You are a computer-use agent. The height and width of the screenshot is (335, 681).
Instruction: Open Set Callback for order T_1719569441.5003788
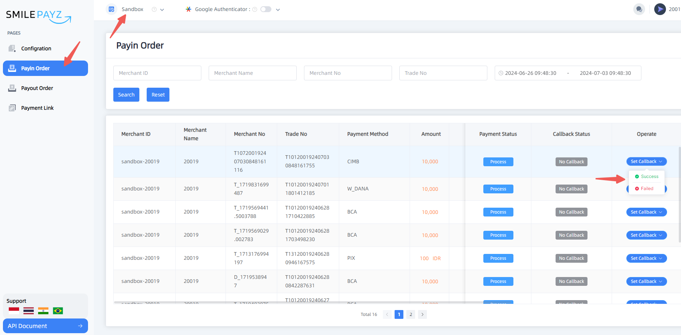[x=647, y=212]
